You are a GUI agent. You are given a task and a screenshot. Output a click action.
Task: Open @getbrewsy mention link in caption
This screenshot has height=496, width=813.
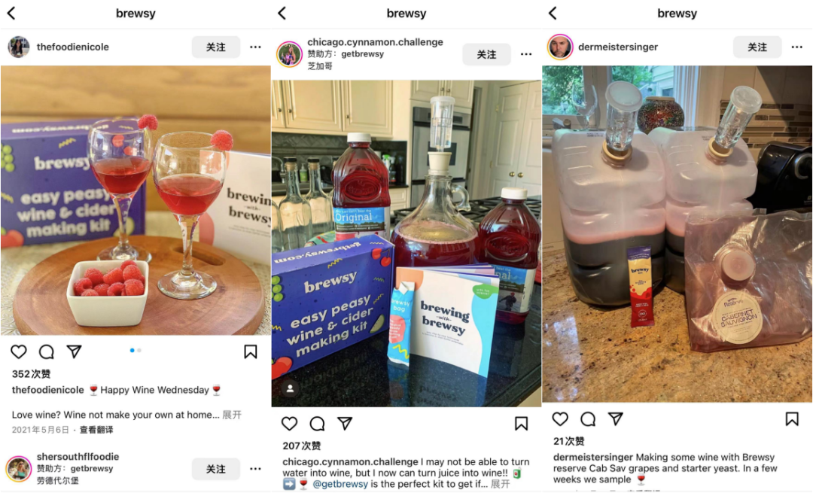pos(340,484)
